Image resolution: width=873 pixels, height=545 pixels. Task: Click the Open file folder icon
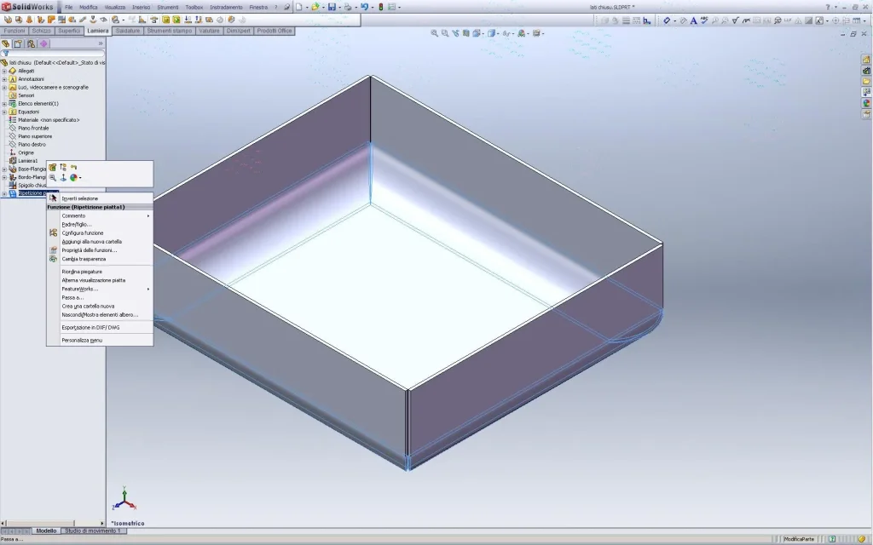315,7
